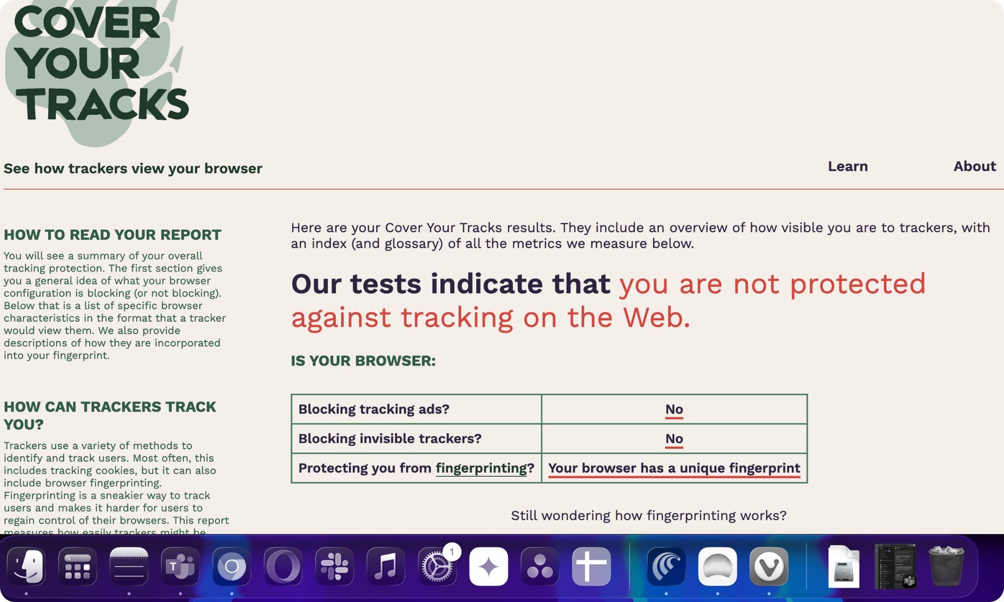
Task: Switch to Chromium in the dock
Action: pos(231,566)
